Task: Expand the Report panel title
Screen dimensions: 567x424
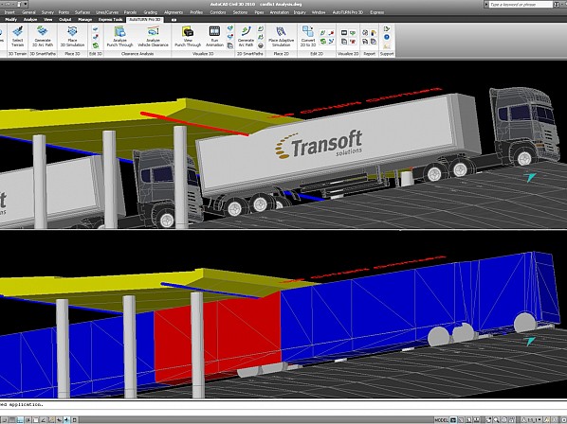Action: [369, 54]
